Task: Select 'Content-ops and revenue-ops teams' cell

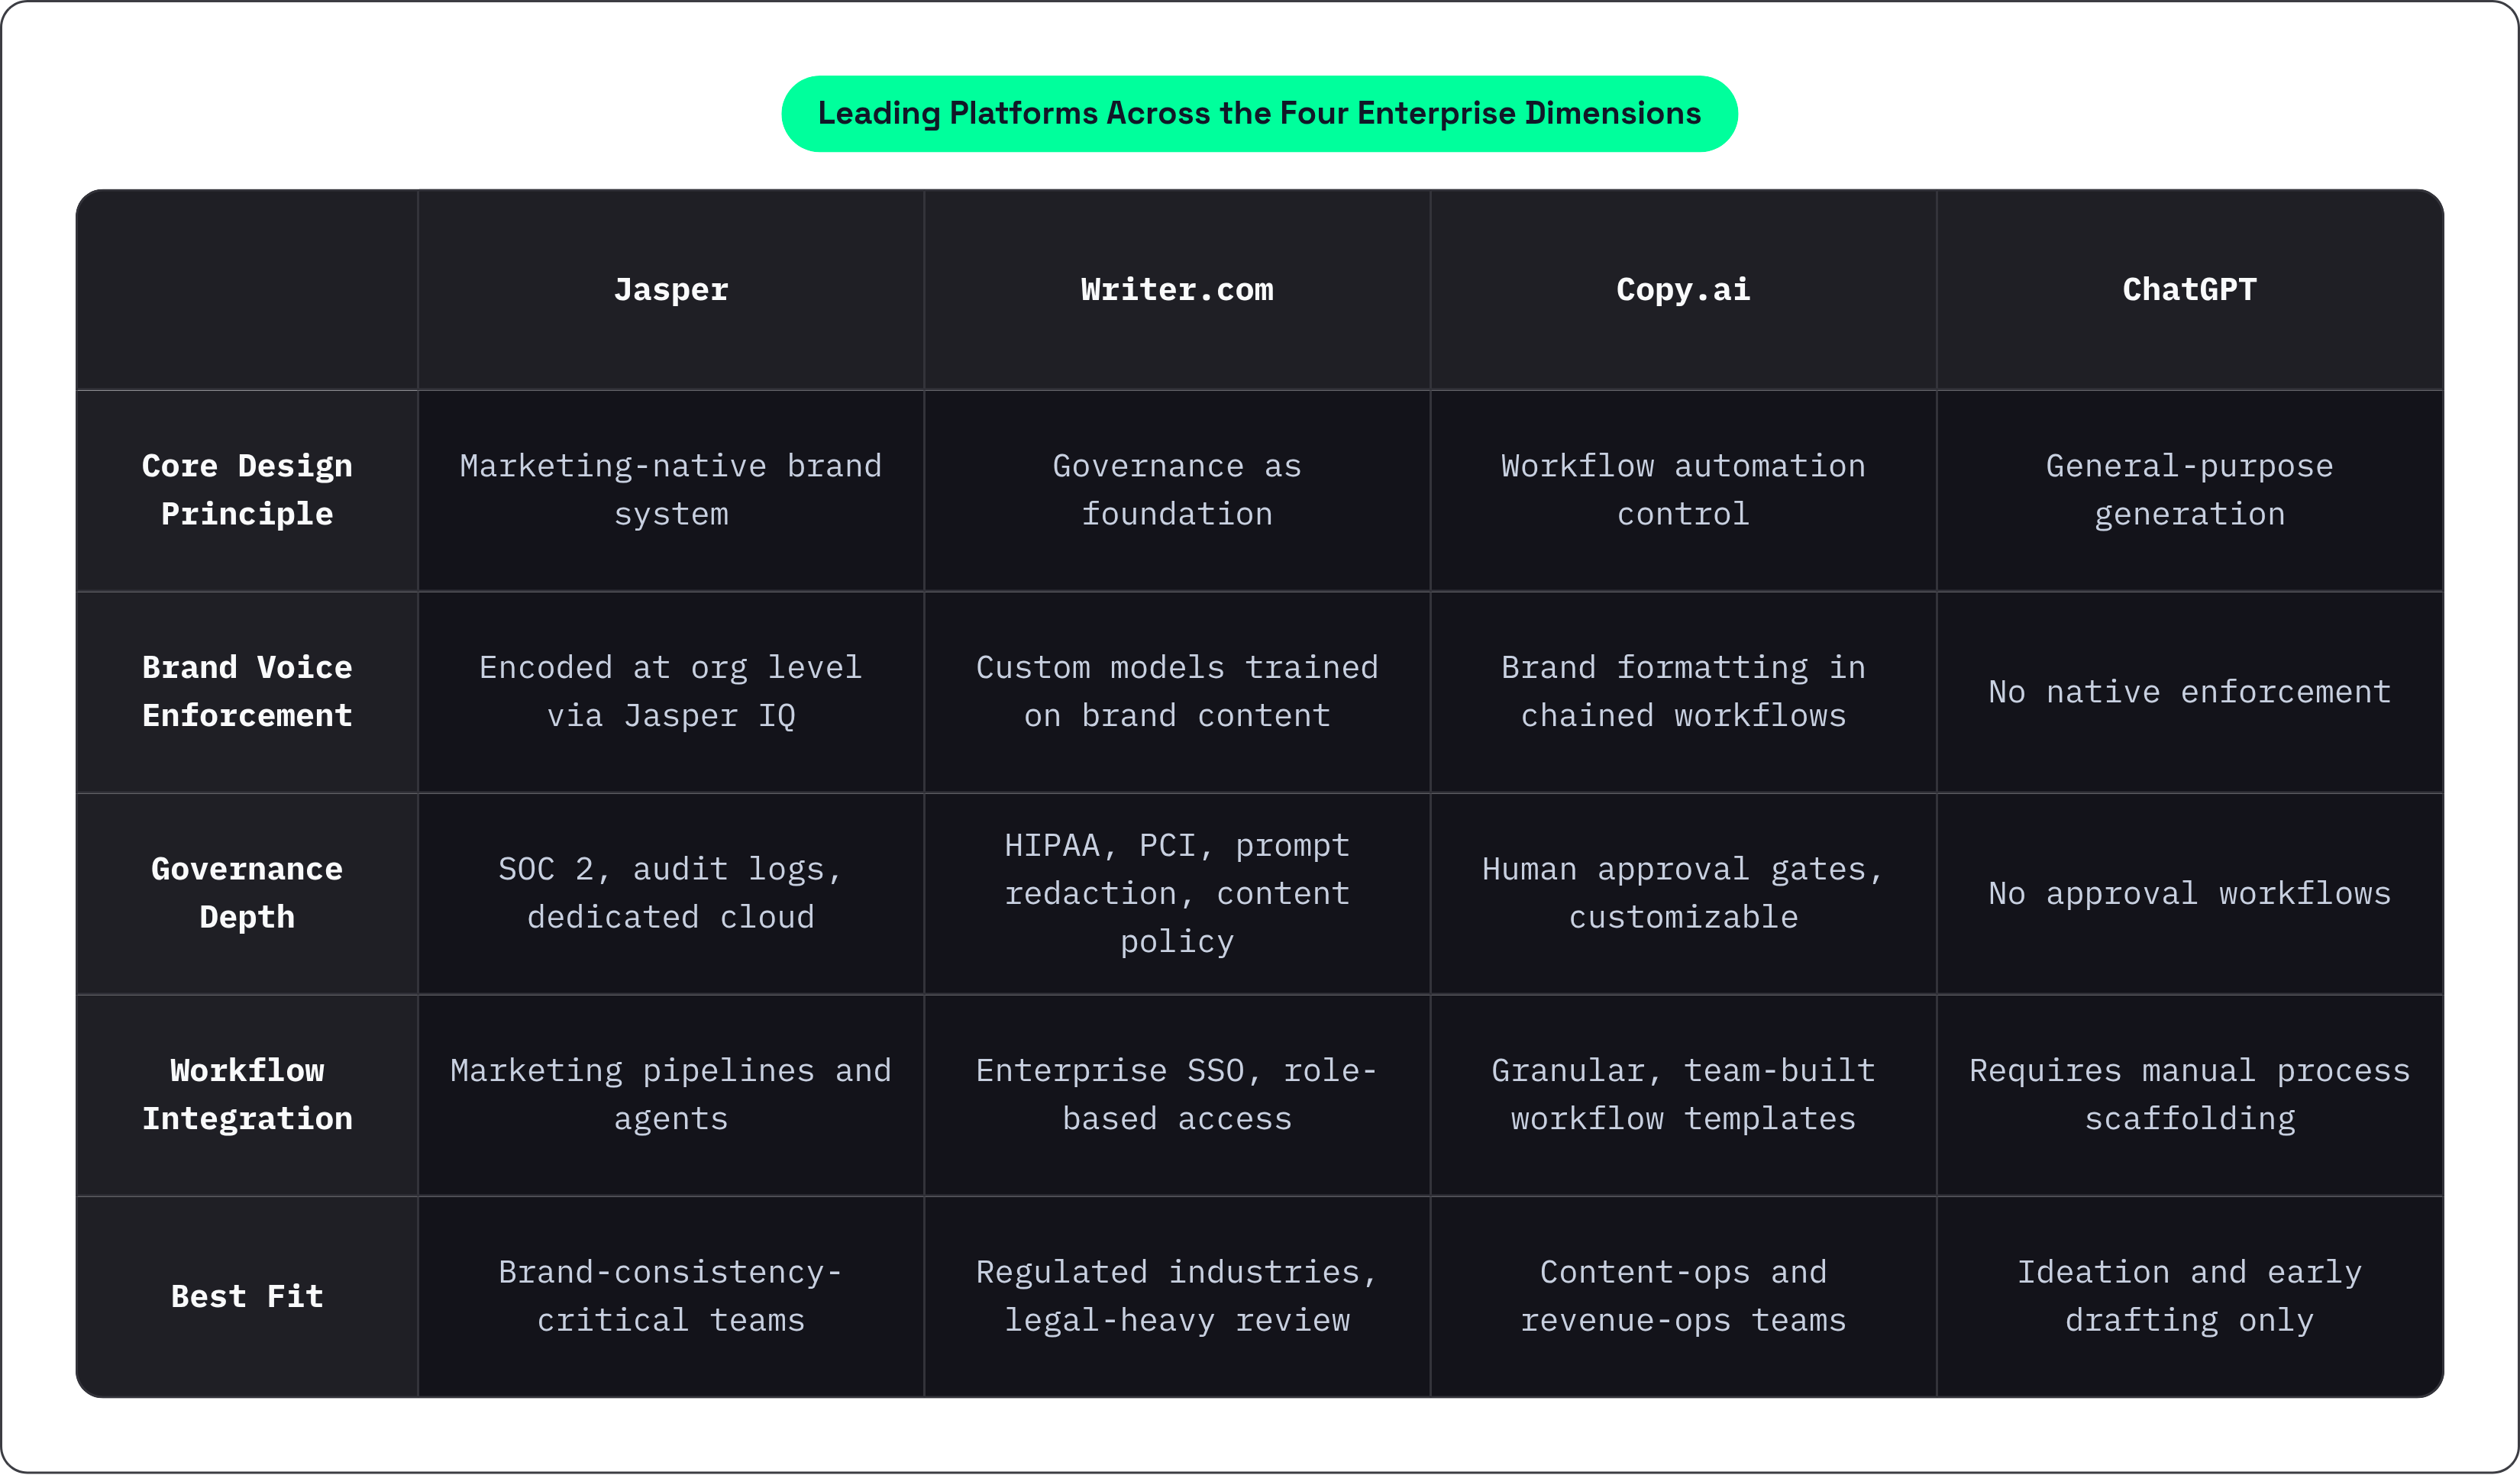Action: tap(1683, 1297)
